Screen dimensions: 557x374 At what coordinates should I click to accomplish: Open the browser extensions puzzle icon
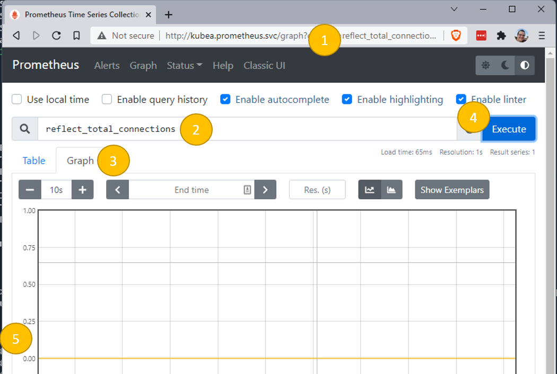click(x=501, y=35)
